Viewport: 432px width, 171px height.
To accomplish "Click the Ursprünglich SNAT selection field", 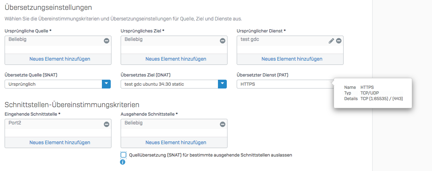I will (53, 84).
